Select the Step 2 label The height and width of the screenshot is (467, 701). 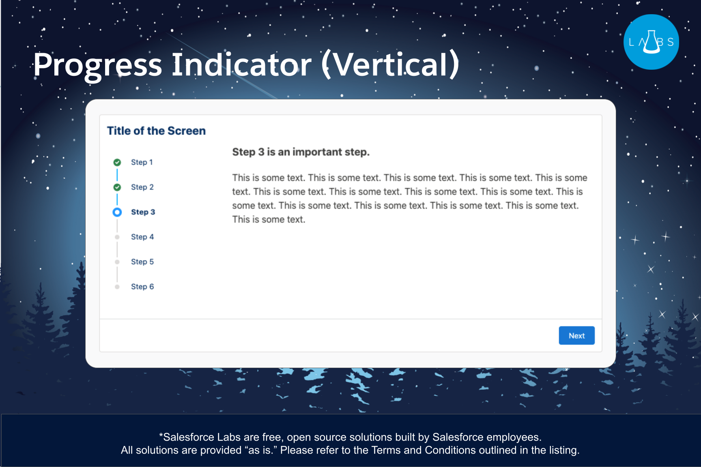[142, 187]
